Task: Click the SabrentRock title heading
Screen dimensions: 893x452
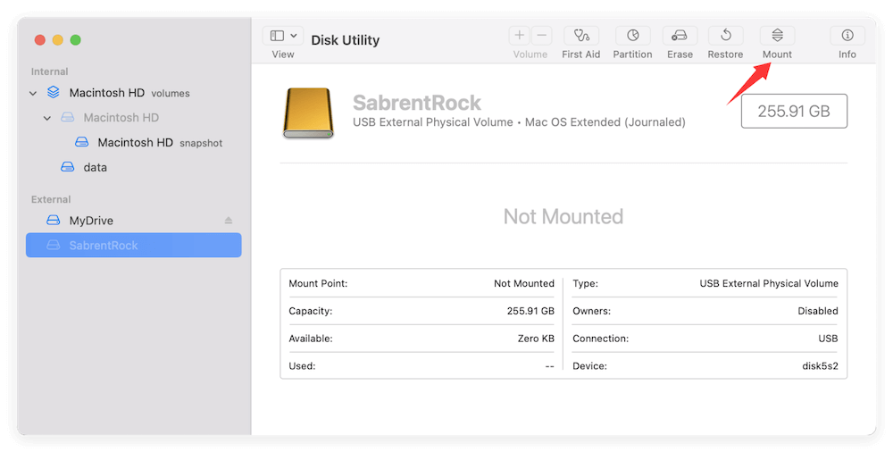Action: (x=417, y=103)
